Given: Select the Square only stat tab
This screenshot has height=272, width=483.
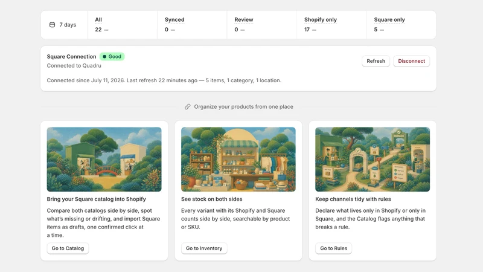Looking at the screenshot, I should [401, 25].
